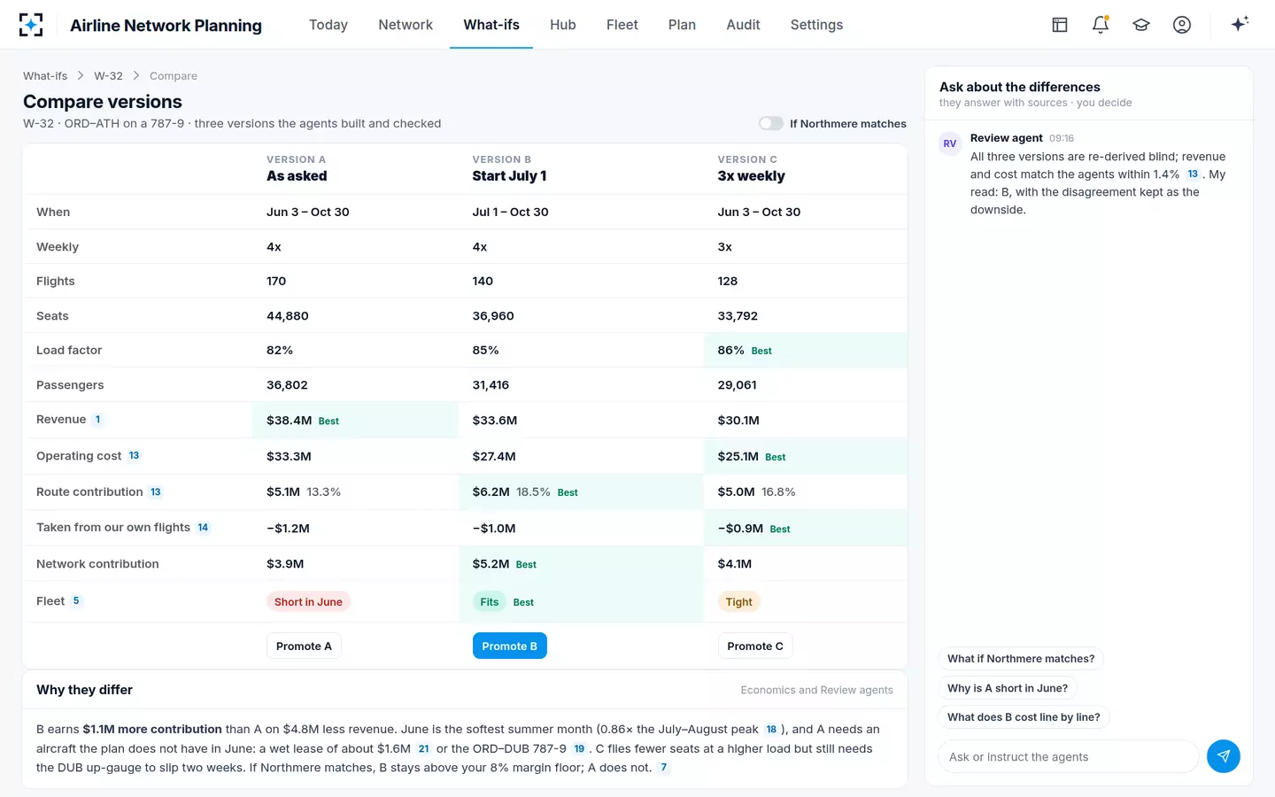1275x797 pixels.
Task: Open source reference 14 beside own flights row
Action: [203, 528]
